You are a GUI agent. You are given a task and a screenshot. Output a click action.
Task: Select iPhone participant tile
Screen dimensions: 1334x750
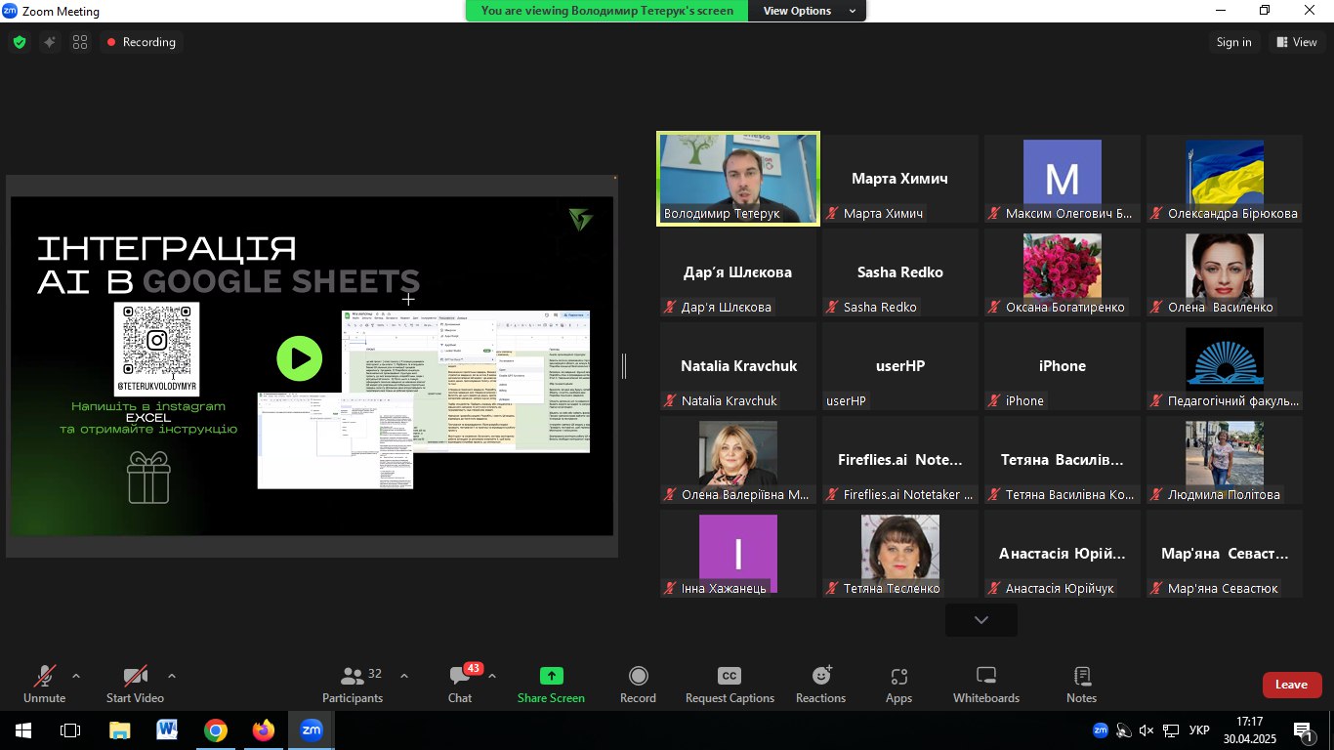(1062, 367)
